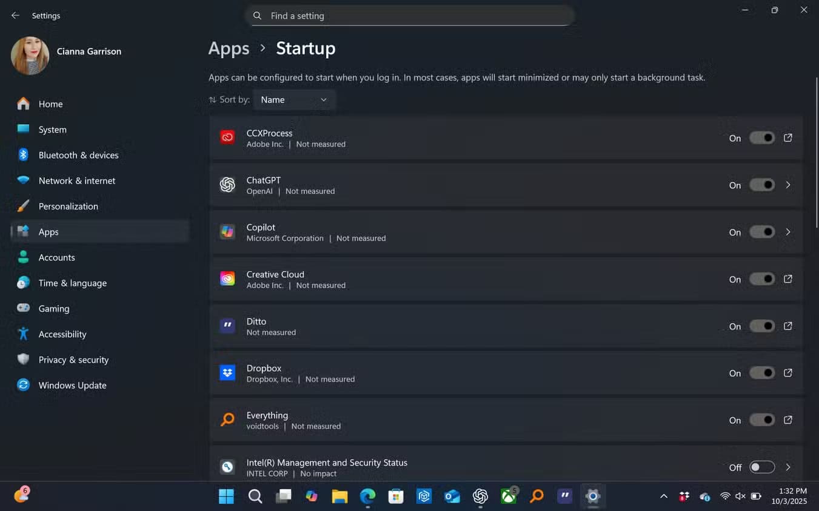
Task: Click the ChatGPT logo in the startup list
Action: coord(227,185)
